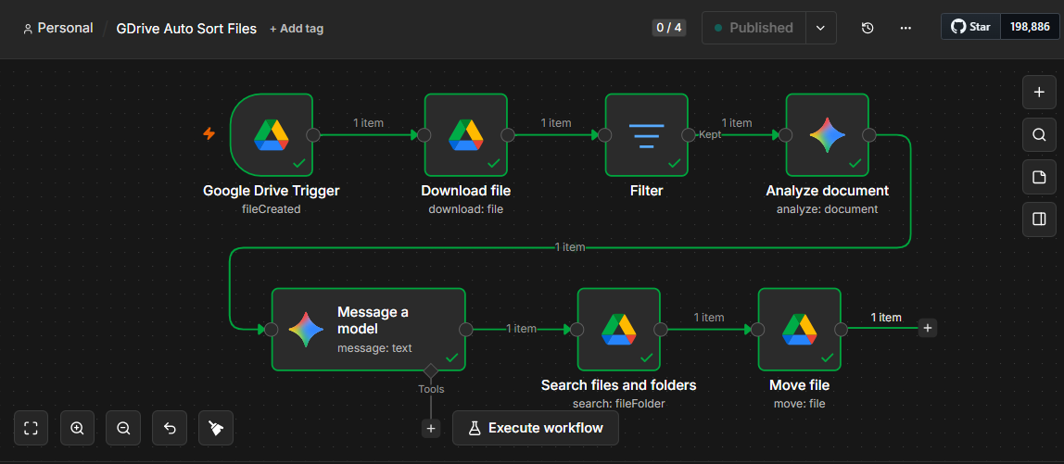Click the search: fileFolder subtitle text
The height and width of the screenshot is (464, 1064).
[x=618, y=404]
